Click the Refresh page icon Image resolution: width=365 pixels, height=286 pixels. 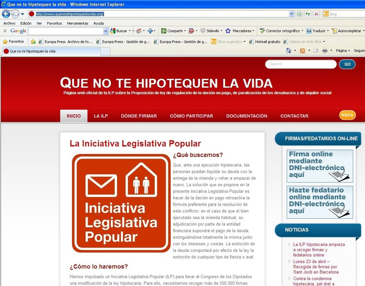(308, 14)
